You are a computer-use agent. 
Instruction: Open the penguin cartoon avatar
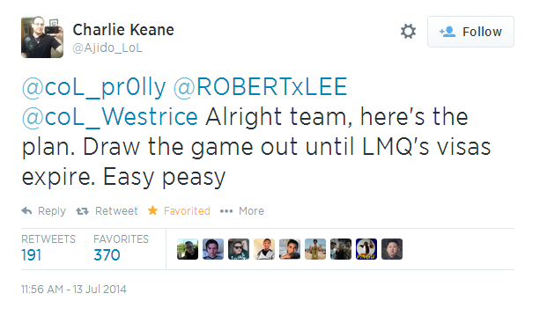pyautogui.click(x=366, y=249)
